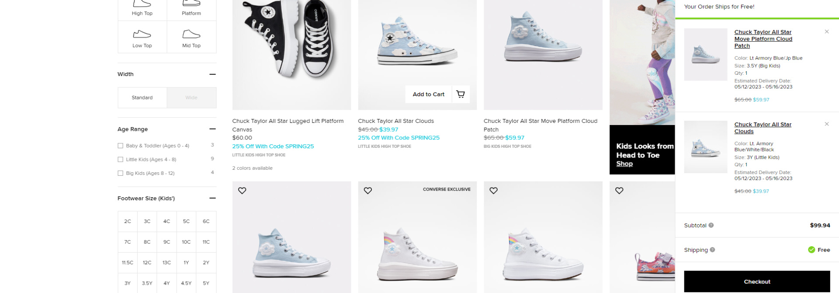Select the Mid Top shoe style filter
This screenshot has width=839, height=293.
click(191, 37)
